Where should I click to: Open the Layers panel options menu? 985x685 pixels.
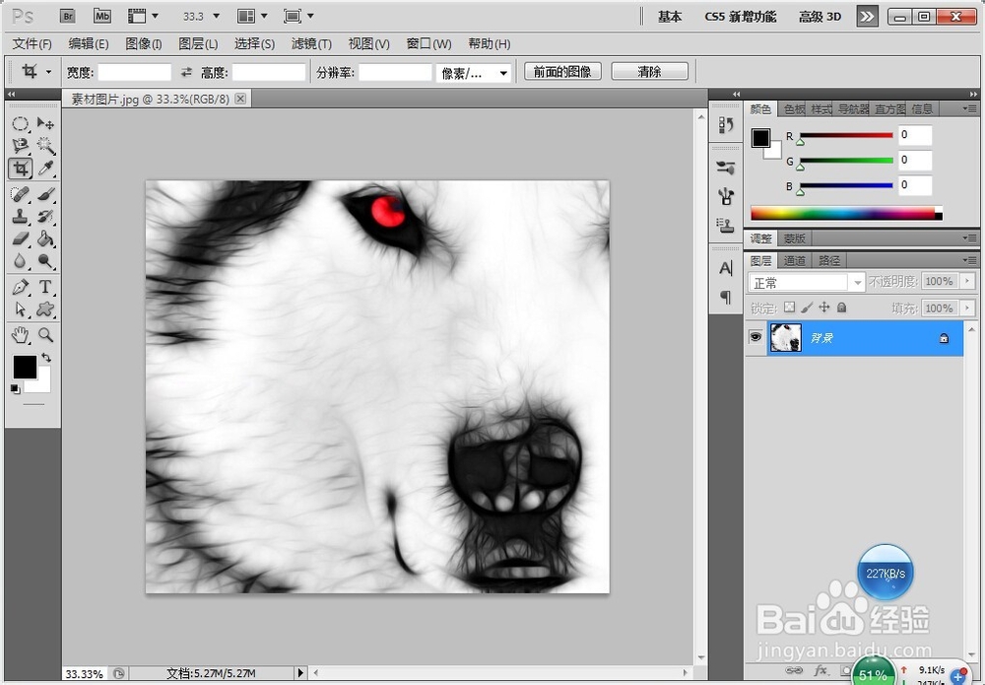[968, 260]
